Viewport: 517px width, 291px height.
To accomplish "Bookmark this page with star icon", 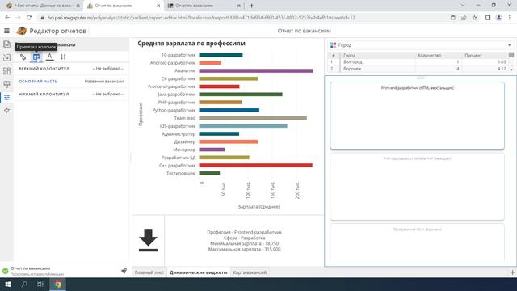I will click(474, 18).
